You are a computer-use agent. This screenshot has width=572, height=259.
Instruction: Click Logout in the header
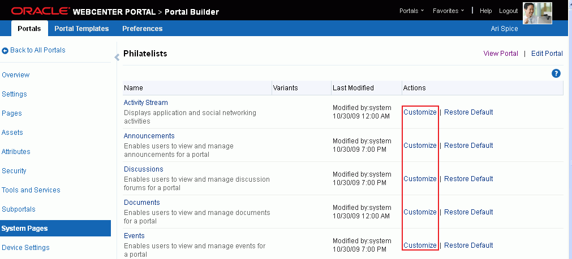pyautogui.click(x=508, y=11)
